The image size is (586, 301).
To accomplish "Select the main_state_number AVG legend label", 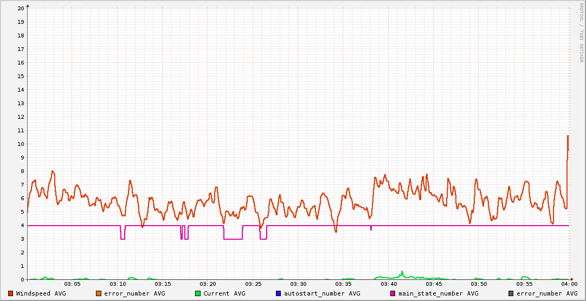I will click(x=438, y=293).
